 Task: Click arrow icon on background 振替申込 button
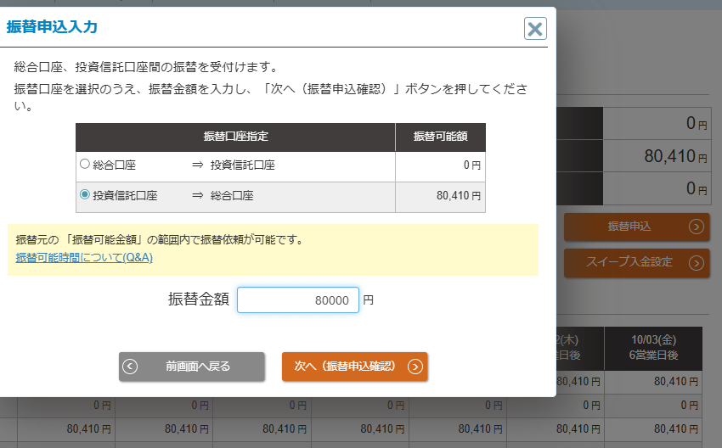click(x=697, y=227)
